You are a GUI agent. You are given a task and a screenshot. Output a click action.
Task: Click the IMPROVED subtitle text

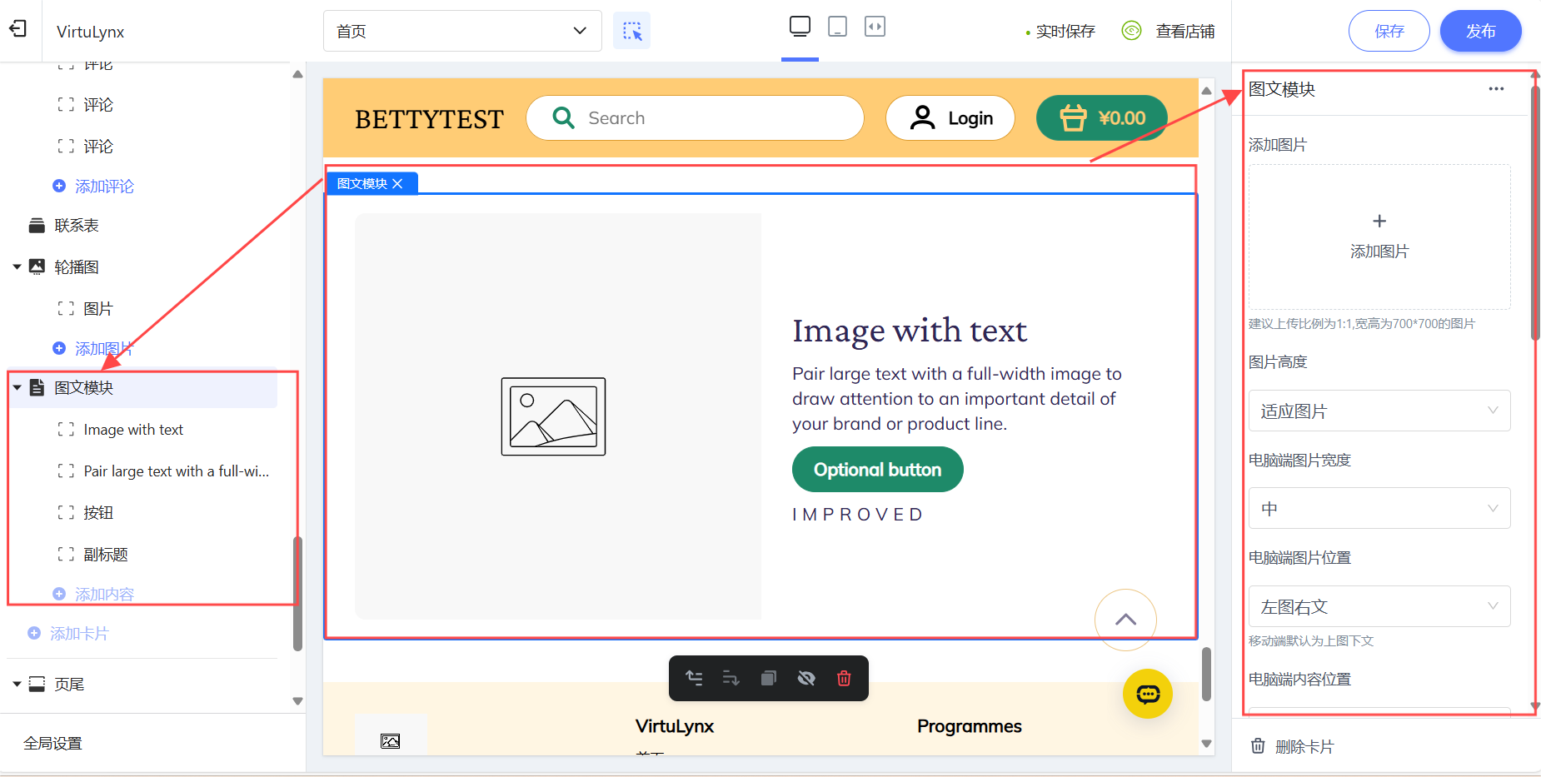pos(857,514)
